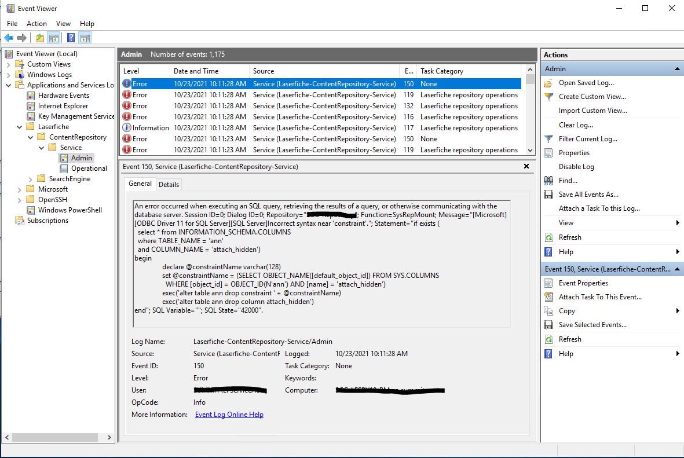Click Create Custom View action
This screenshot has width=684, height=458.
tap(592, 97)
